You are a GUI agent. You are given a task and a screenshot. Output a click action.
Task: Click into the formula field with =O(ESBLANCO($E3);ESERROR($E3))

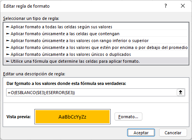[x=91, y=93]
